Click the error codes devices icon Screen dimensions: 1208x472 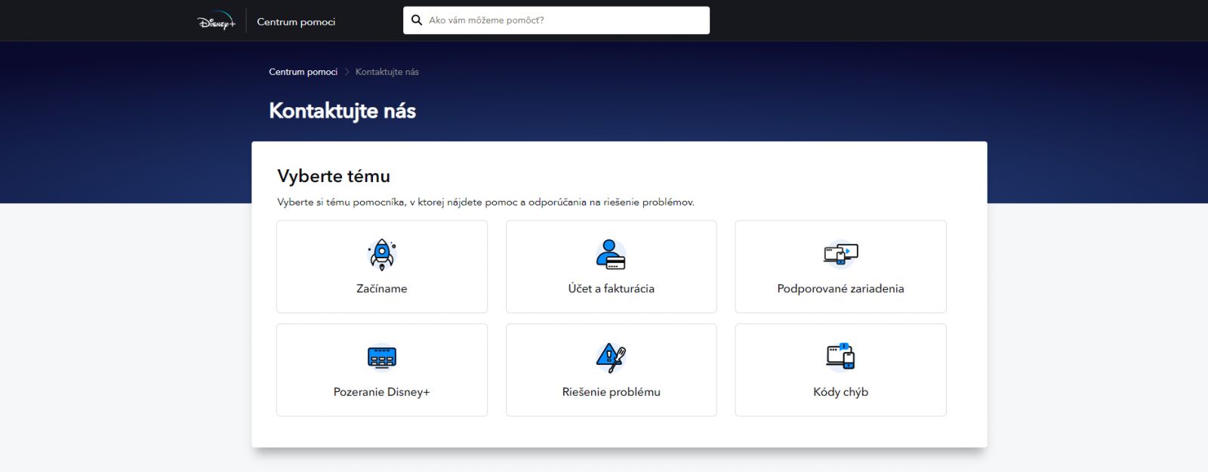840,356
